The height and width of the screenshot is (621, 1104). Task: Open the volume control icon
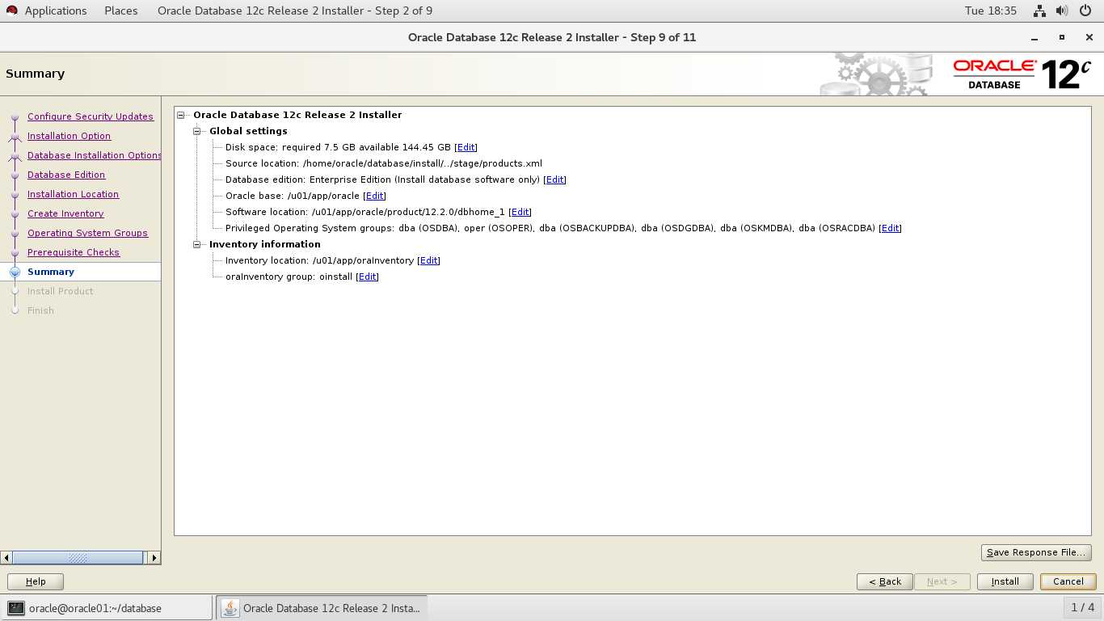coord(1062,11)
